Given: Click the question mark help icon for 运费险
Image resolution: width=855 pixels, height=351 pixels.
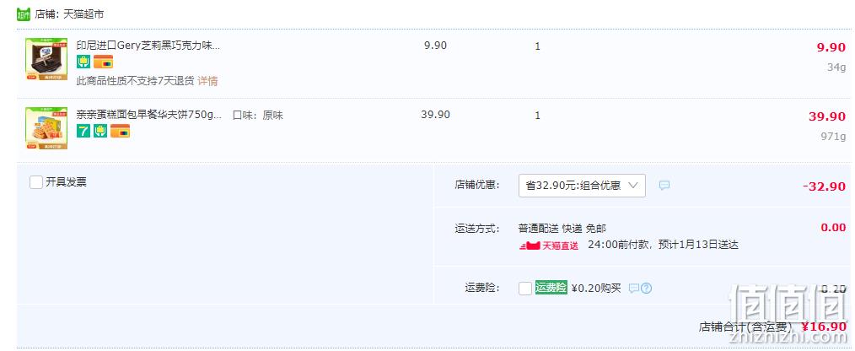Looking at the screenshot, I should [646, 289].
